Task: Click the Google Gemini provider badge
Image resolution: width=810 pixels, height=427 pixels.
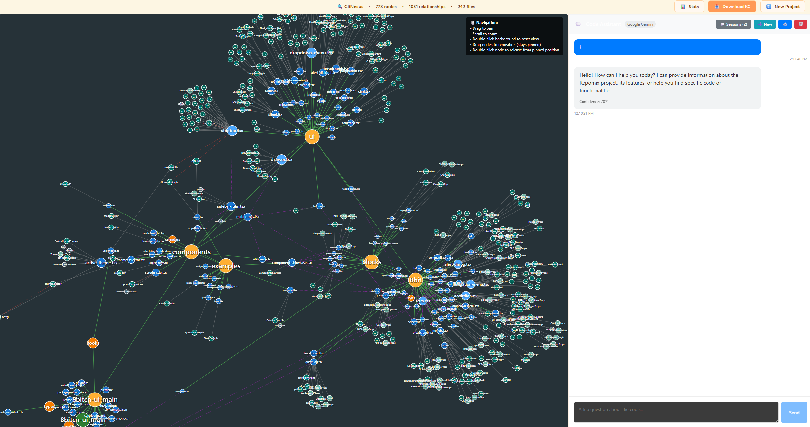Action: (x=640, y=24)
